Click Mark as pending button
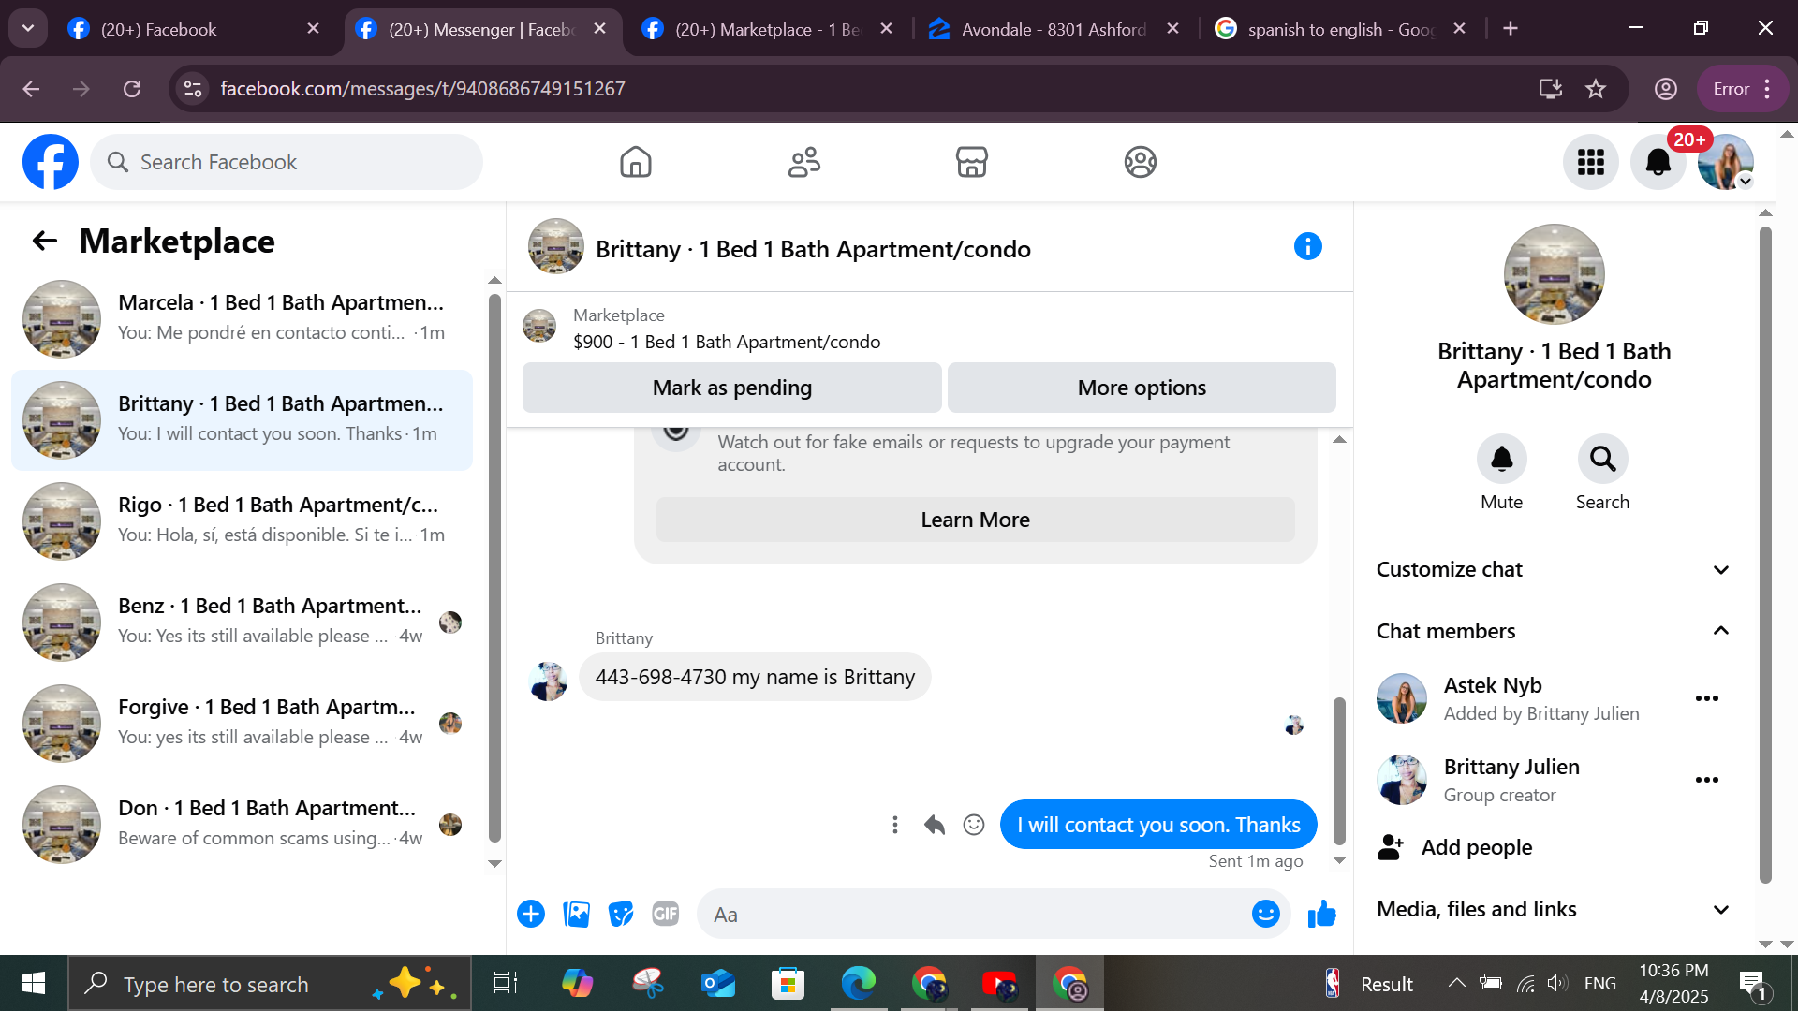Screen dimensions: 1798x1011 pos(731,388)
